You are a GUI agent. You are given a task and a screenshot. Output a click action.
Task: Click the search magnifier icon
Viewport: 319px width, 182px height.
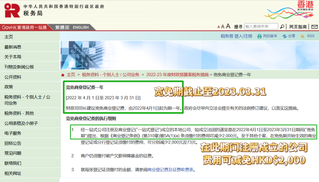[282, 26]
